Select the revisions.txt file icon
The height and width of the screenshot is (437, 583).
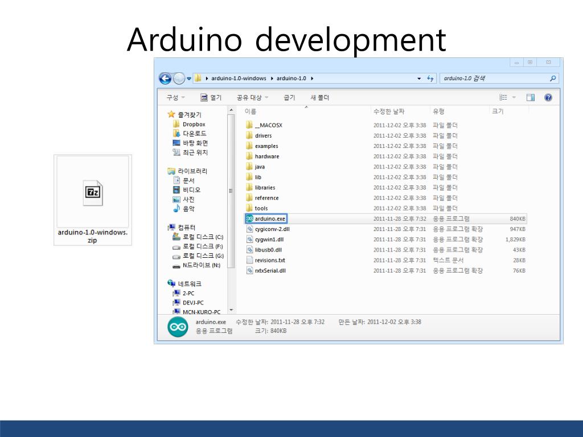(x=249, y=260)
